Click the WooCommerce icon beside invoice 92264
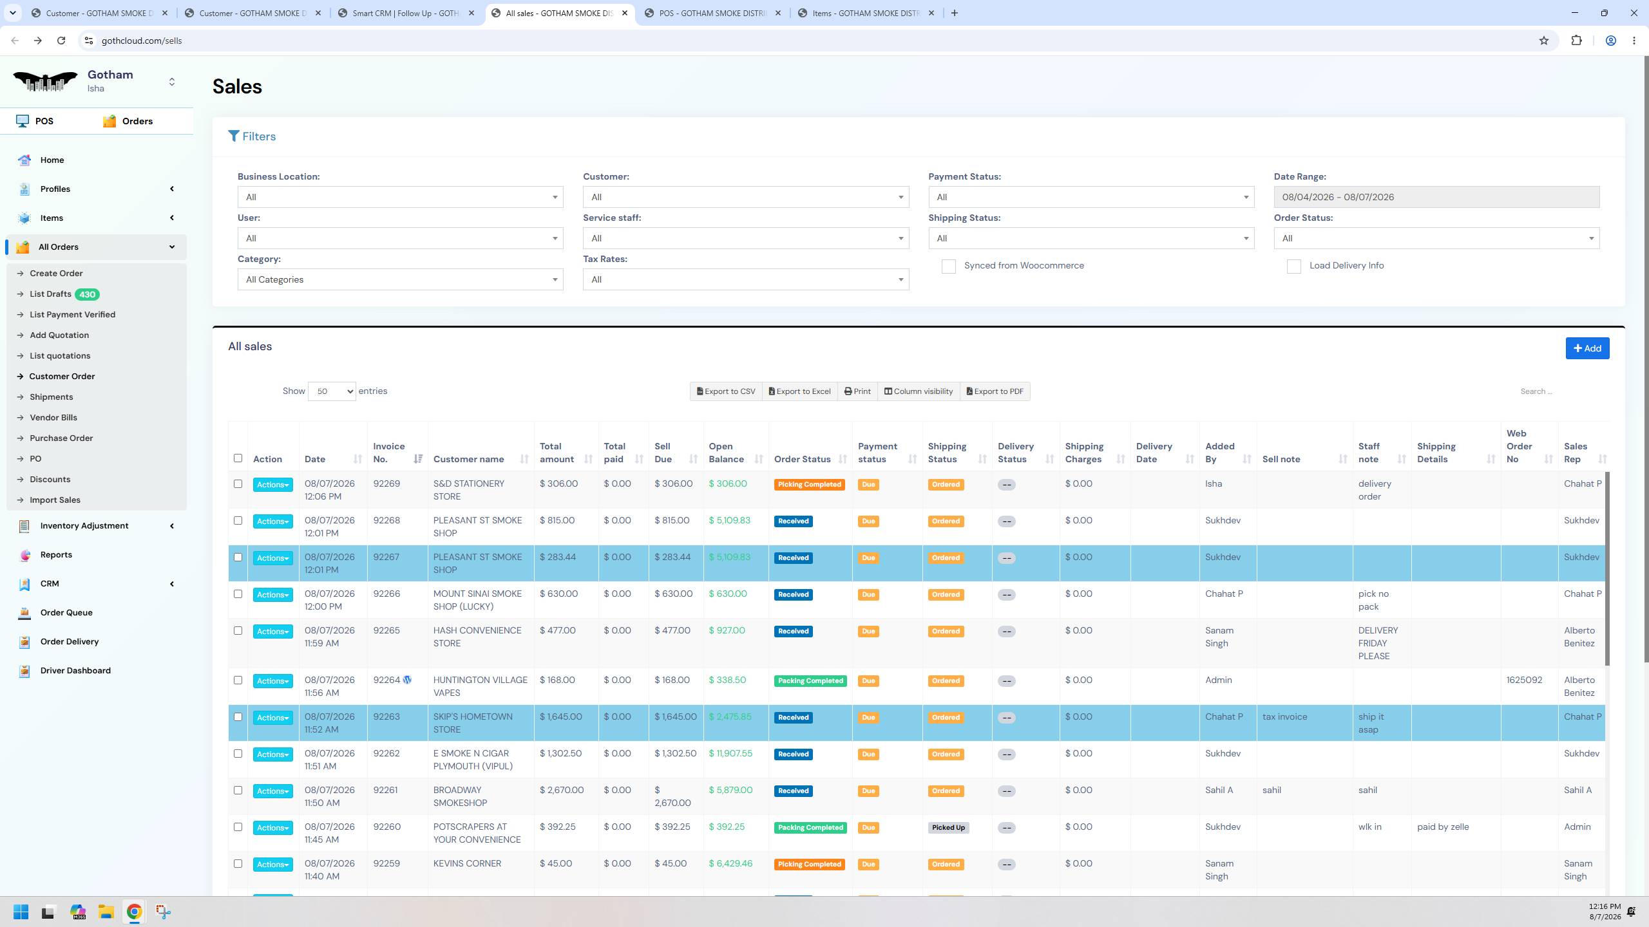Viewport: 1649px width, 927px height. pyautogui.click(x=407, y=680)
